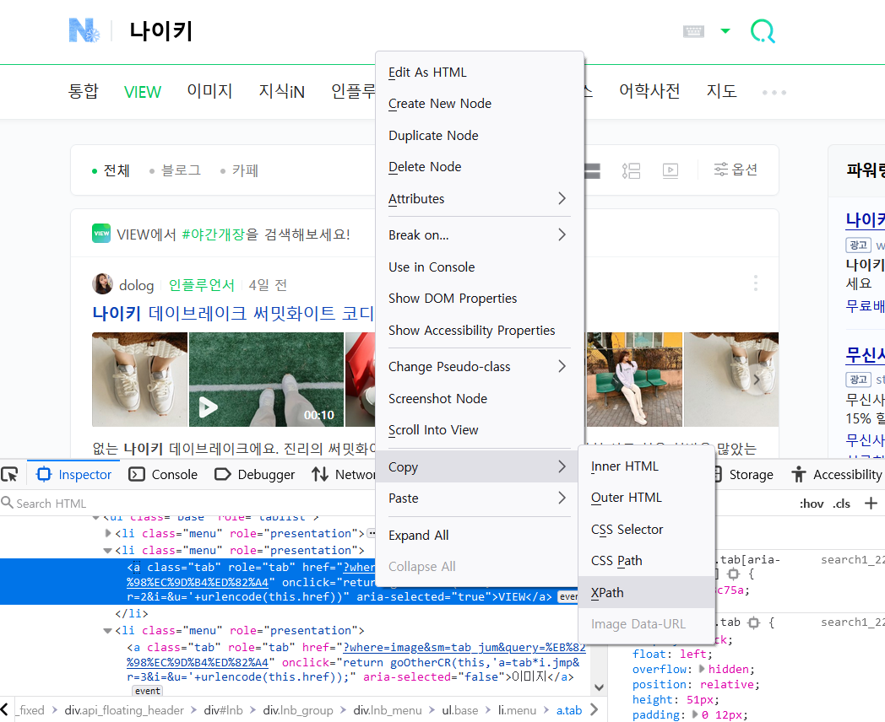Choose Duplicate Node
The height and width of the screenshot is (722, 885).
click(x=479, y=135)
